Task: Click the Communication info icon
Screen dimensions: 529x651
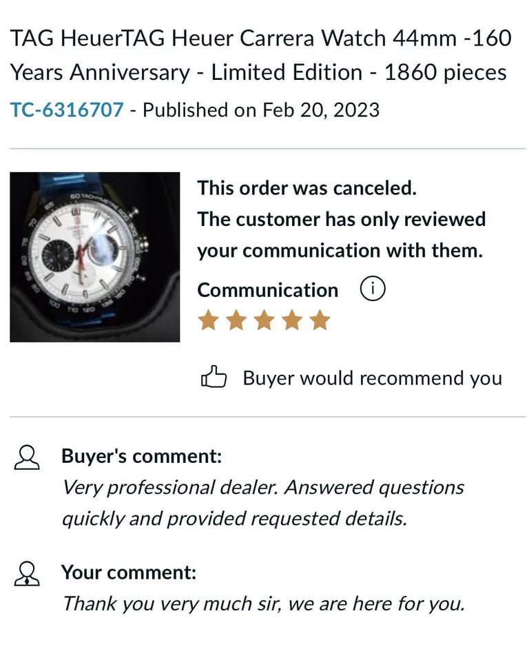Action: coord(372,289)
